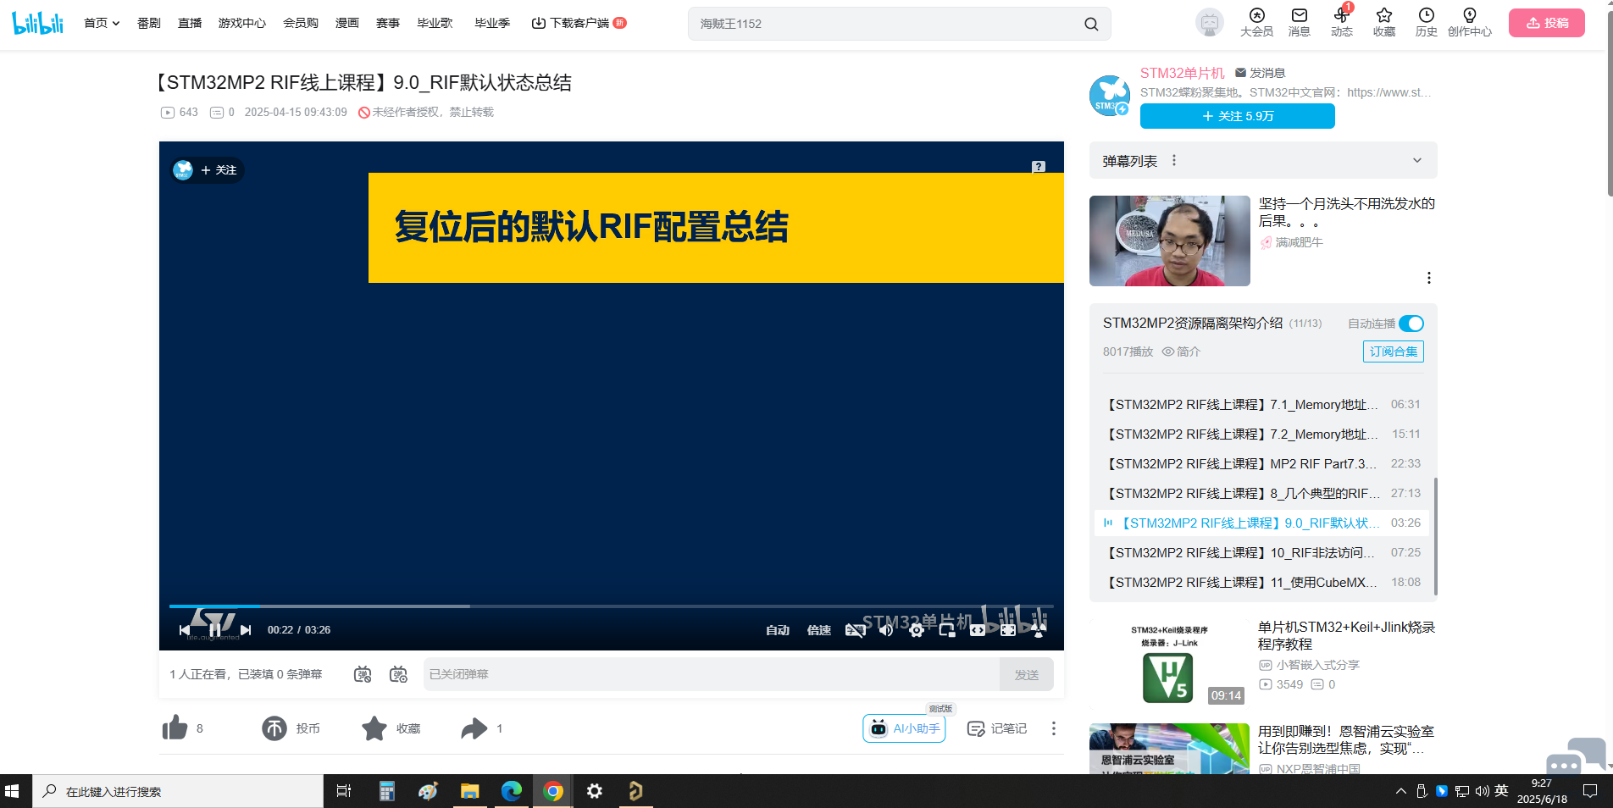1613x808 pixels.
Task: Go to the previous video in player
Action: (185, 630)
